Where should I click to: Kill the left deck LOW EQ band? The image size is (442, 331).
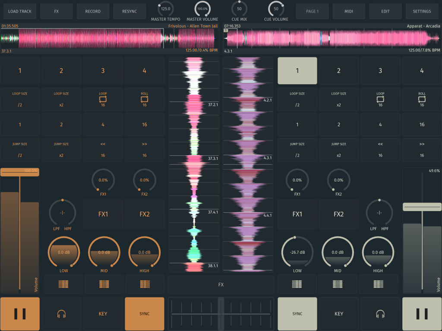click(x=63, y=284)
